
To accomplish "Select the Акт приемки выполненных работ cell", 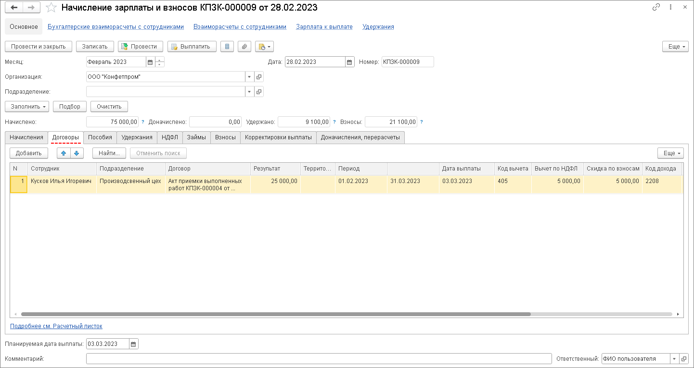I will [x=207, y=184].
